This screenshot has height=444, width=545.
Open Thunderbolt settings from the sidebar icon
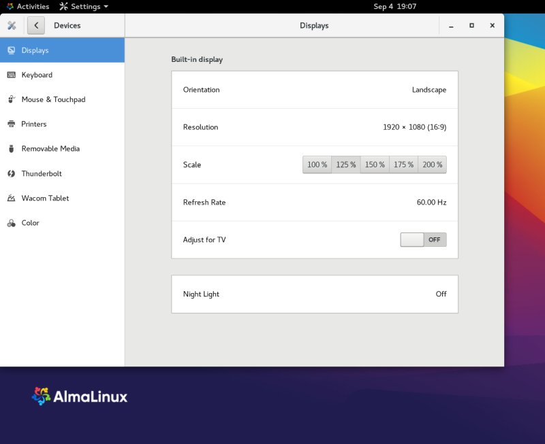12,173
